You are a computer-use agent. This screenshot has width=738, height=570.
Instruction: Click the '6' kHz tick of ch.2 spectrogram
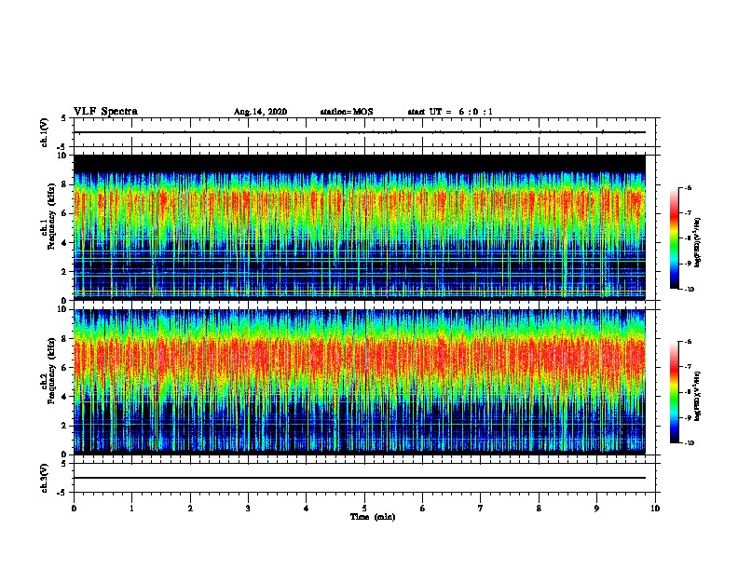(64, 367)
